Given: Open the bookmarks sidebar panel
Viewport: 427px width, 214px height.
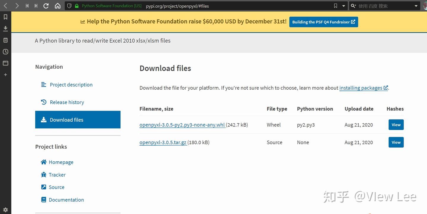Looking at the screenshot, I should [x=5, y=17].
